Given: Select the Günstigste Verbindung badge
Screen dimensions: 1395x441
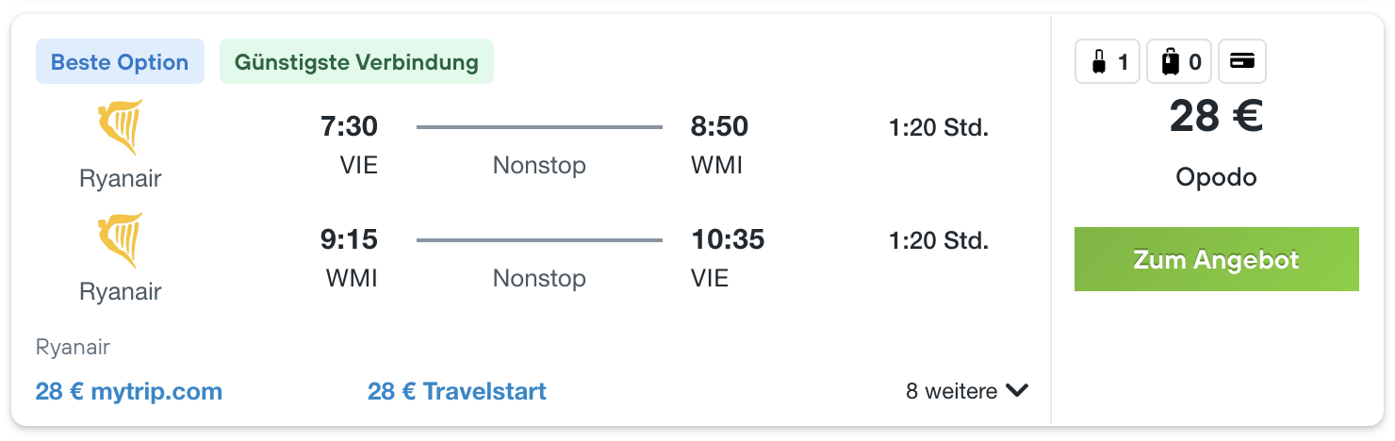Looking at the screenshot, I should pyautogui.click(x=356, y=62).
